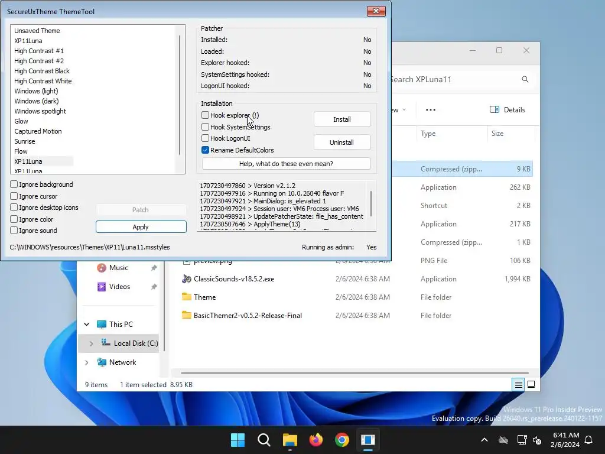Select Windows (light) theme

tap(36, 90)
